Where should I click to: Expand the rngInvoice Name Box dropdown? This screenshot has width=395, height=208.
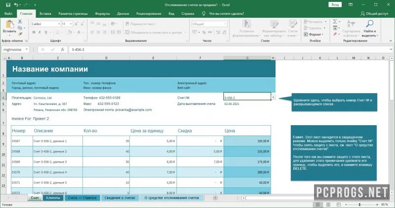click(x=27, y=50)
